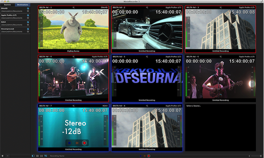This screenshot has height=158, width=264.
Task: Switch to the grid view layout
Action: click(x=37, y=156)
